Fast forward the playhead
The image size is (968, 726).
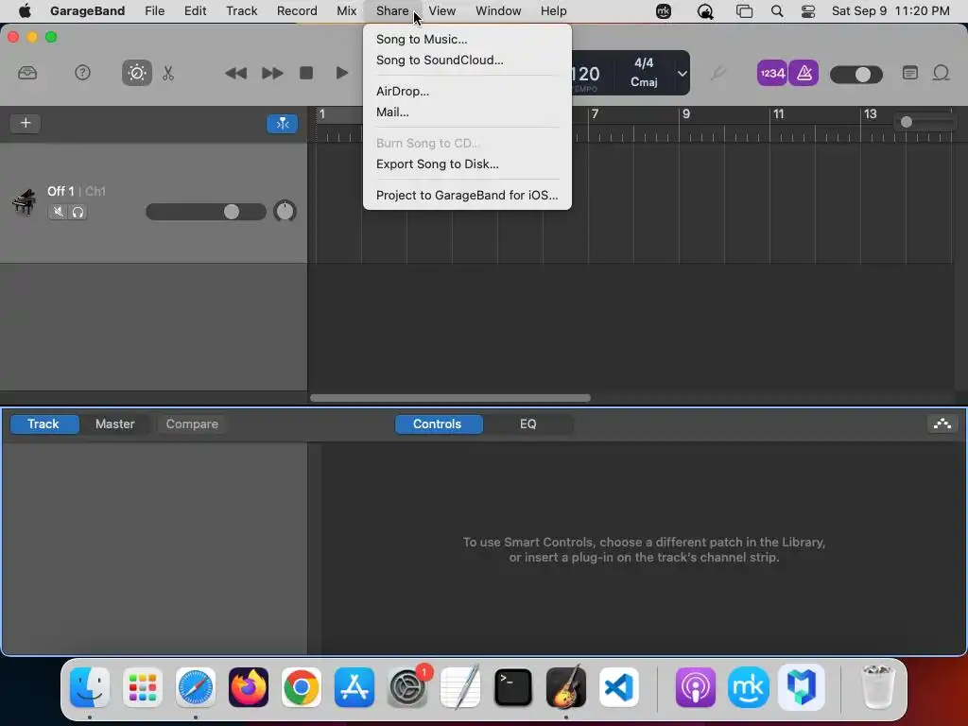pyautogui.click(x=271, y=74)
